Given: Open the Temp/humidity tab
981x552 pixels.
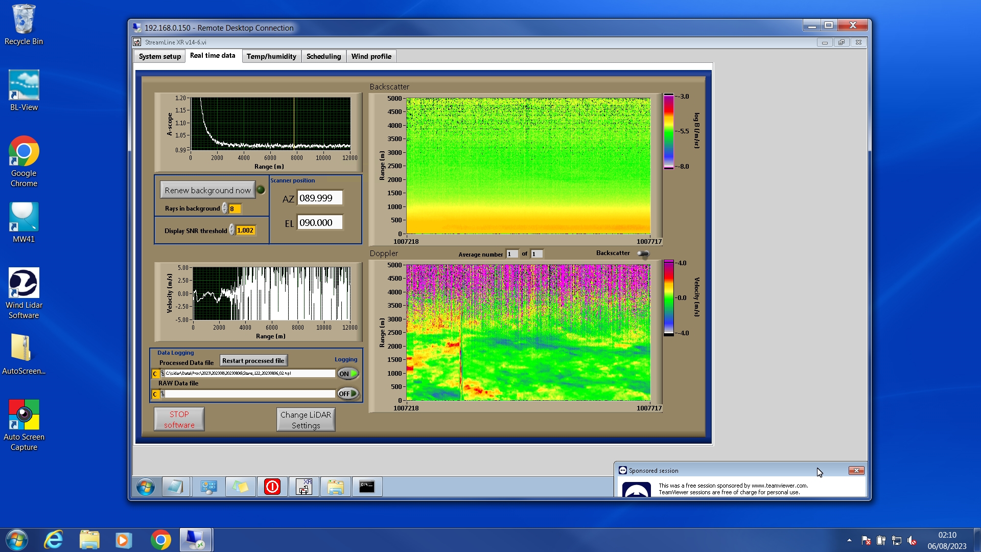Looking at the screenshot, I should 271,56.
